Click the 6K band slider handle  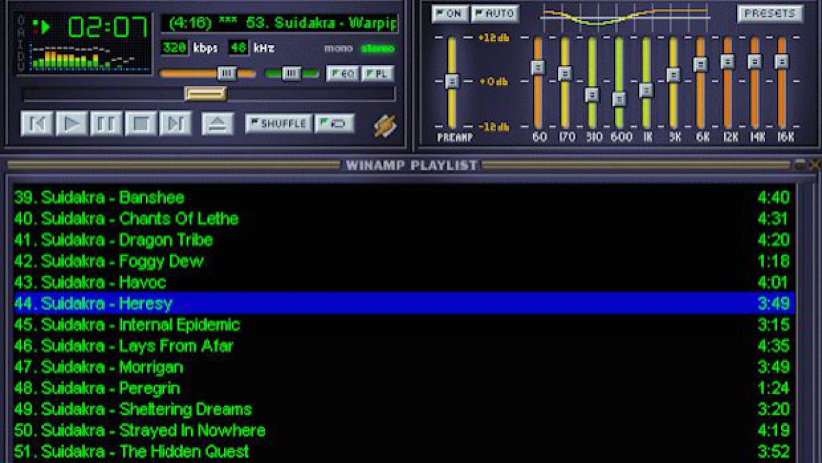(x=701, y=64)
